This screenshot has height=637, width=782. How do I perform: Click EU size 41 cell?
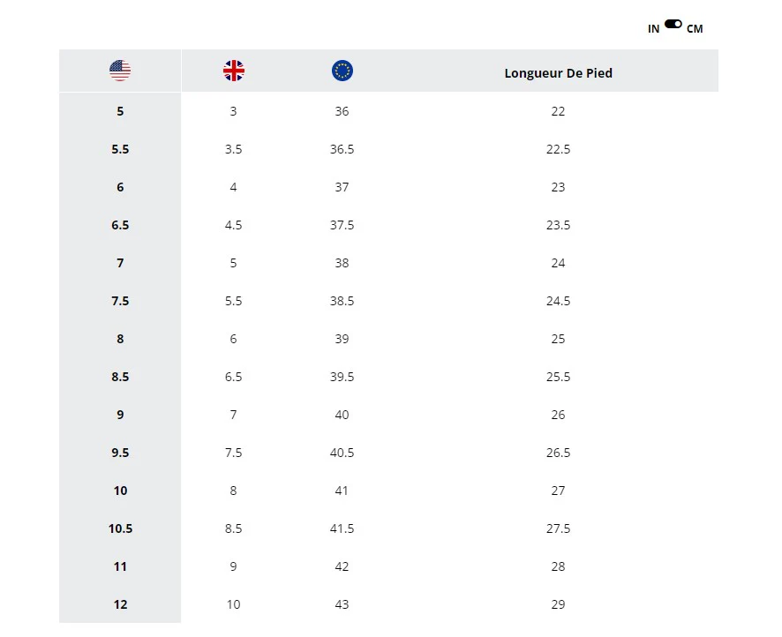point(342,491)
